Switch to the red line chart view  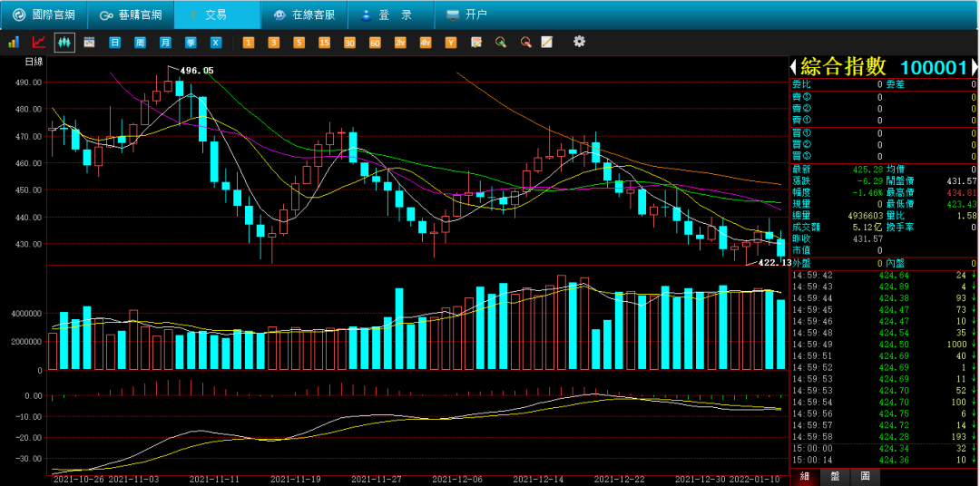[x=39, y=43]
